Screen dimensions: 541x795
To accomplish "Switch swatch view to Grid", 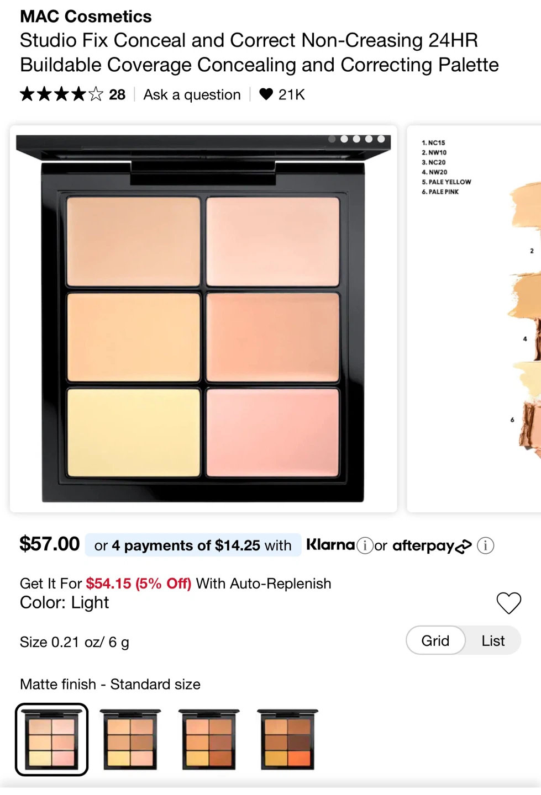I will click(435, 640).
